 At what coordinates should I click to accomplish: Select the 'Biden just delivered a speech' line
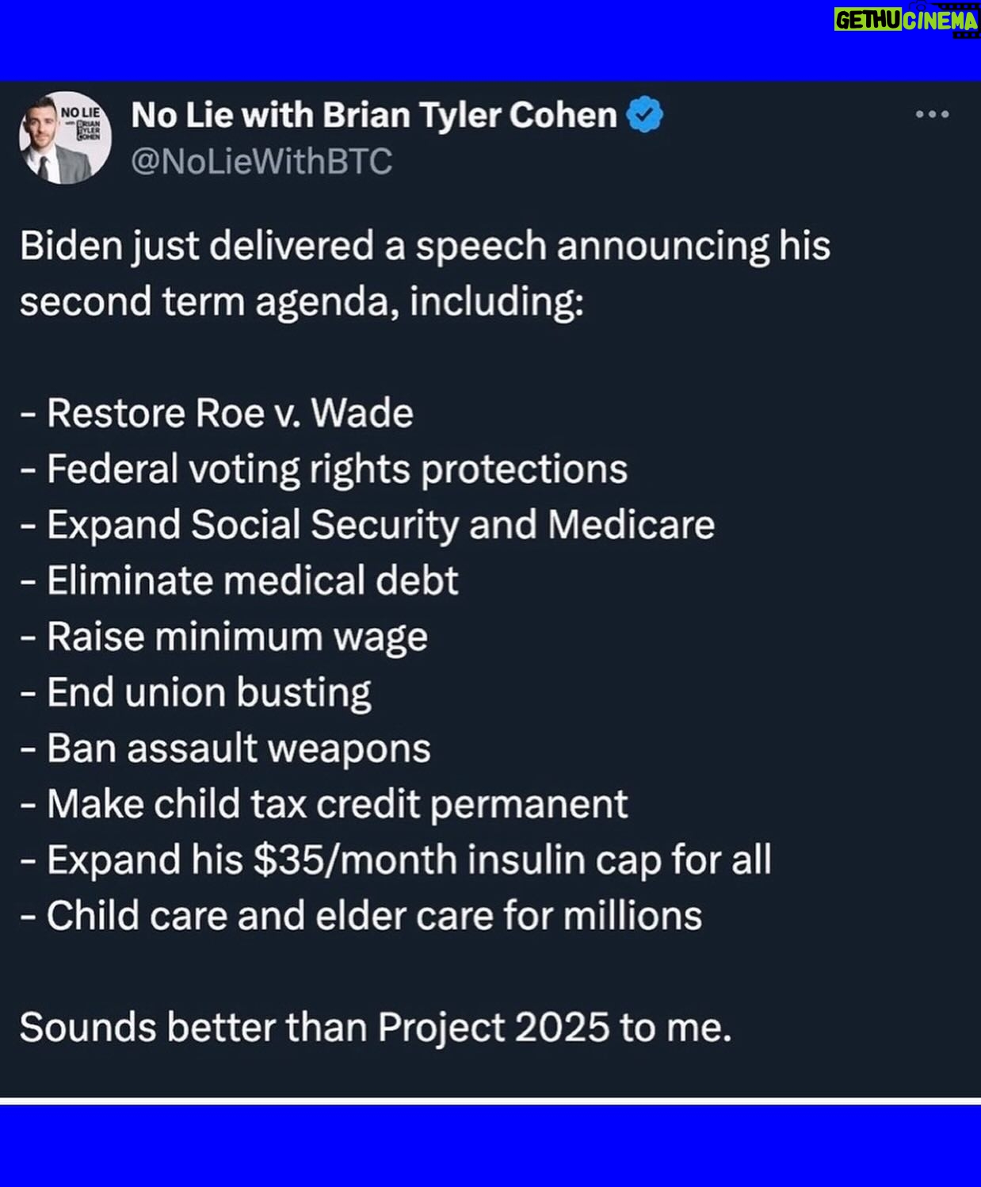(x=425, y=247)
